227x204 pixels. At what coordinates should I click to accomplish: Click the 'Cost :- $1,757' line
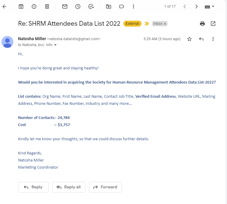click(x=44, y=125)
